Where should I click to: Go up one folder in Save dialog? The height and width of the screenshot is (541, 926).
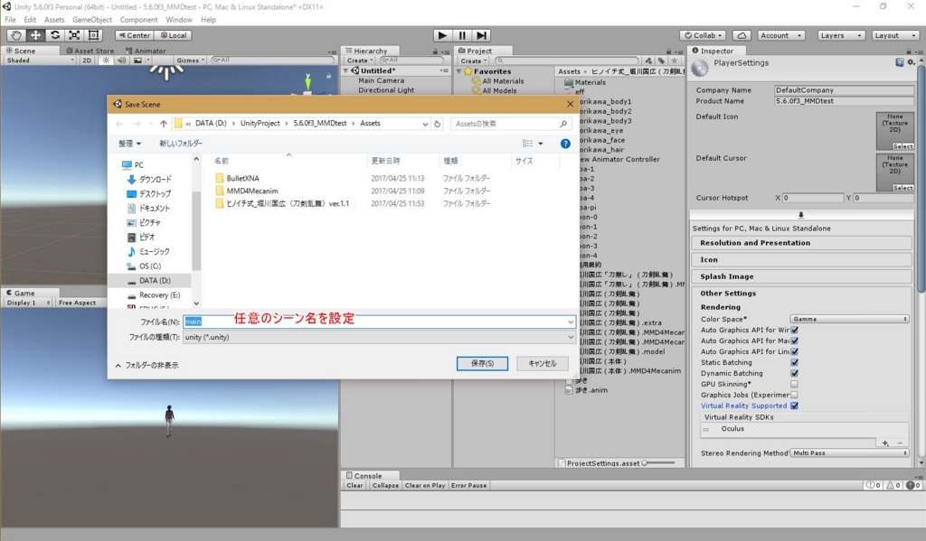coord(164,124)
